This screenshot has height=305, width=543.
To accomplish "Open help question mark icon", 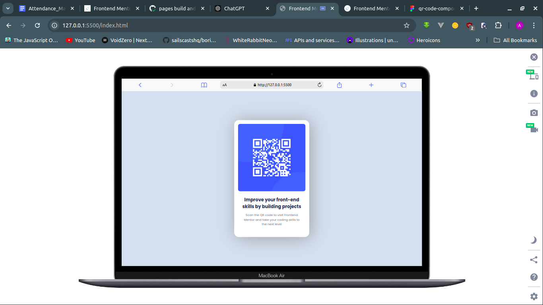I will 534,277.
